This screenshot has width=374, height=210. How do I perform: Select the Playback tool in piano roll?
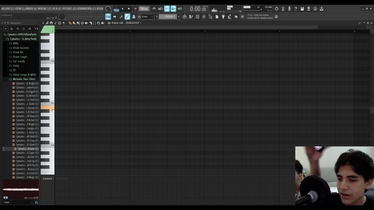(x=103, y=23)
